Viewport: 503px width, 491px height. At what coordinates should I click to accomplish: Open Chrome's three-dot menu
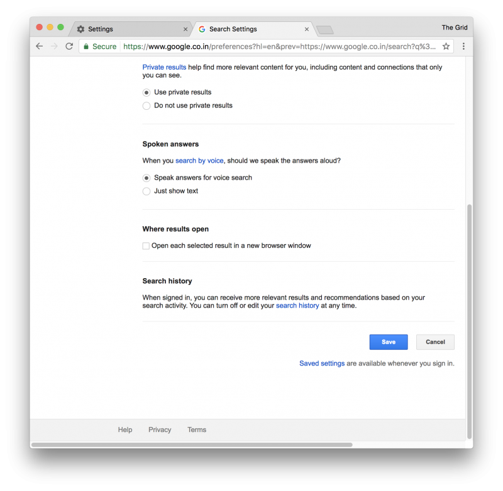[x=463, y=46]
